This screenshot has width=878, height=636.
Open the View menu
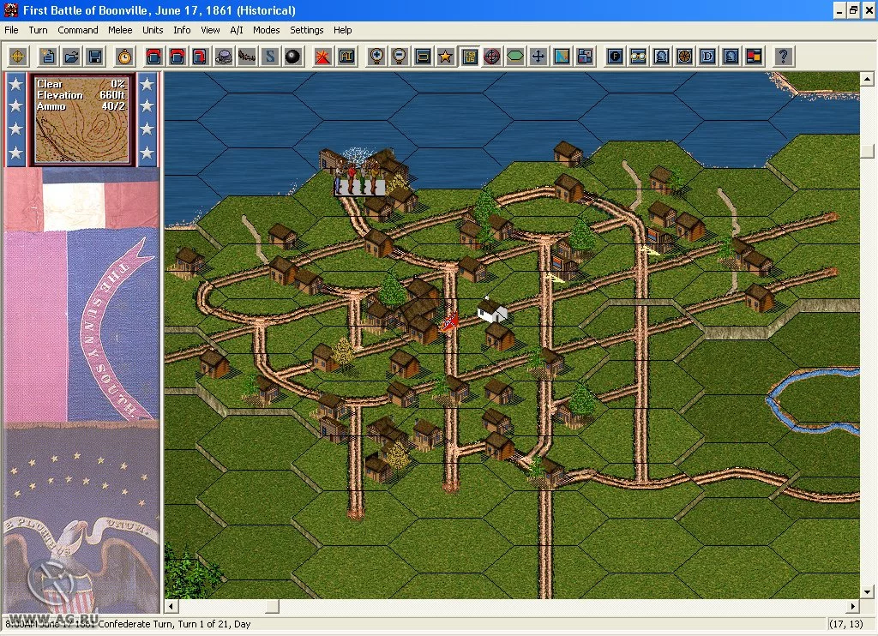pos(210,30)
